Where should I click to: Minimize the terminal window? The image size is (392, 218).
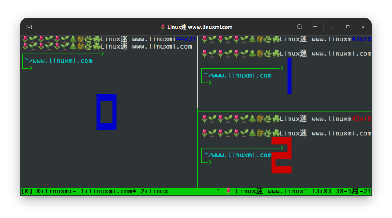[332, 27]
